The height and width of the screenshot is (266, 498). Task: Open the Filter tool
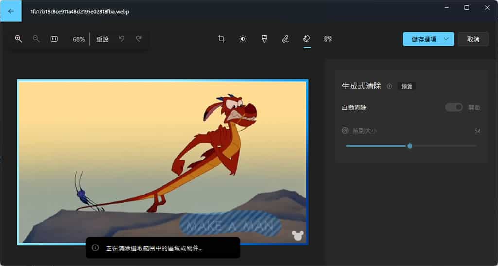[264, 39]
